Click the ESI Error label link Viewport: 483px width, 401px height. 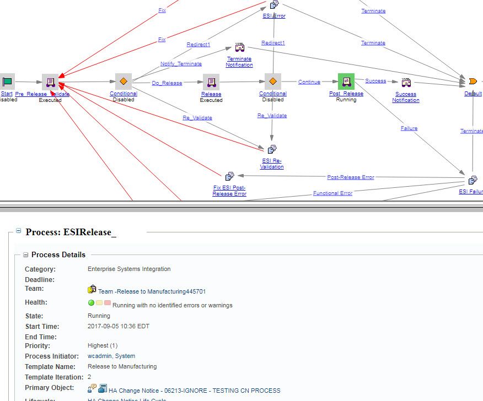coord(274,16)
